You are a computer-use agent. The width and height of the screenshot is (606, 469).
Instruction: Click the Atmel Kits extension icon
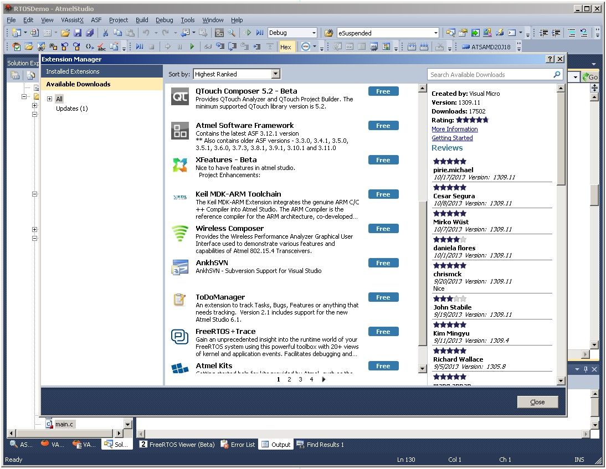(180, 368)
